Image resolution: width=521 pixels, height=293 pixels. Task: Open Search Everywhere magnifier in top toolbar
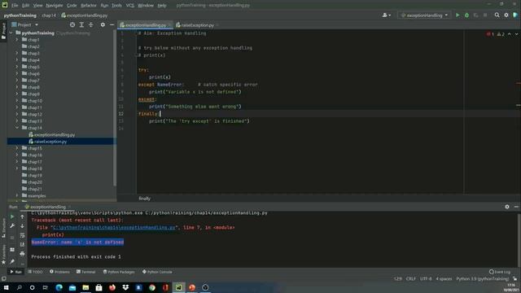(497, 15)
